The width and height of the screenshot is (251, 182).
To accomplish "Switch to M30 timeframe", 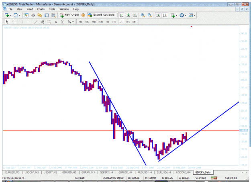I will tap(100, 22).
